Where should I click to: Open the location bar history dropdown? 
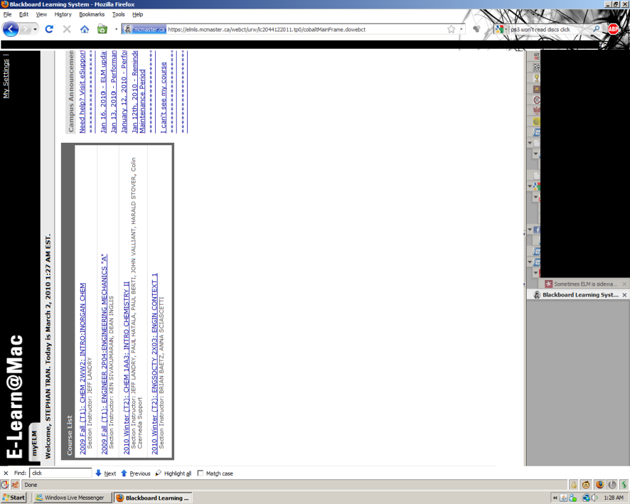(461, 30)
